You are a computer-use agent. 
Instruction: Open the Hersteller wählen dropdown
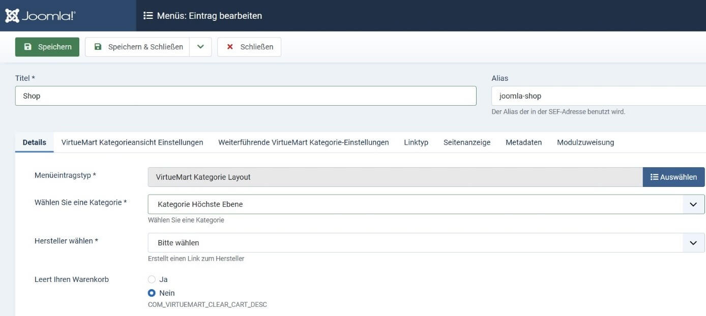(426, 243)
